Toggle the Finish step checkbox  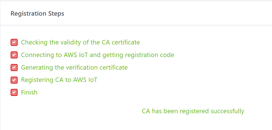(14, 93)
